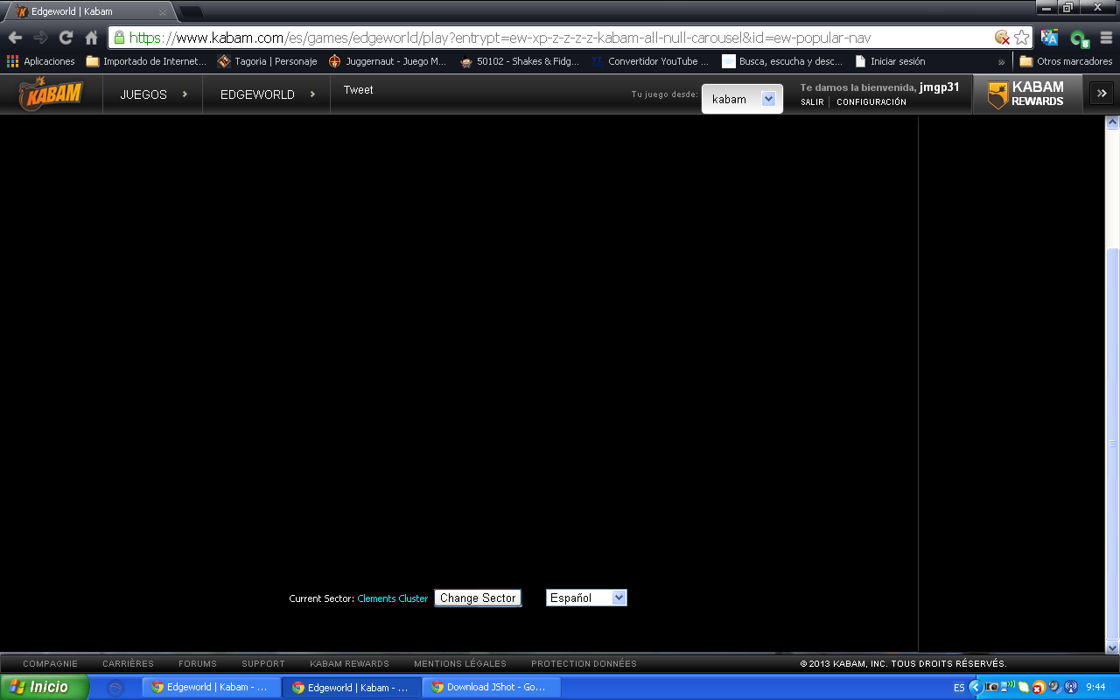Bookmark page with the star icon

tap(1021, 38)
